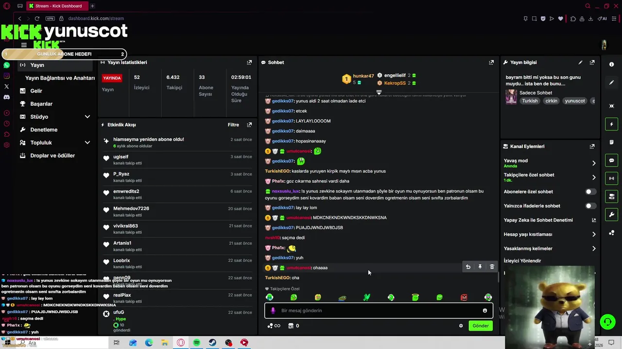622x349 pixels.
Task: Click the Turkish tag in stream info
Action: [530, 101]
